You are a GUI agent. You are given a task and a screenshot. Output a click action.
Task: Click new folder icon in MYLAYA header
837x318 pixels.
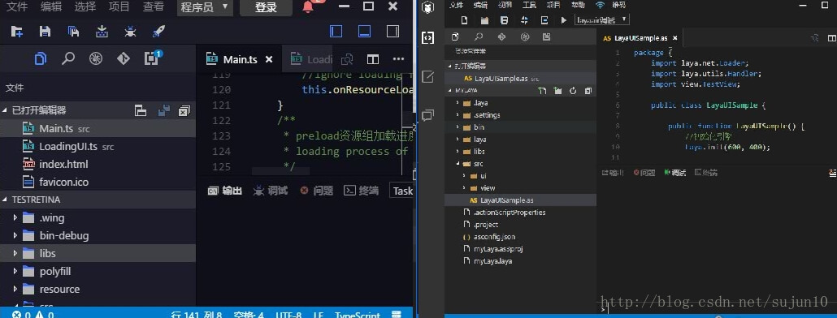[x=557, y=91]
